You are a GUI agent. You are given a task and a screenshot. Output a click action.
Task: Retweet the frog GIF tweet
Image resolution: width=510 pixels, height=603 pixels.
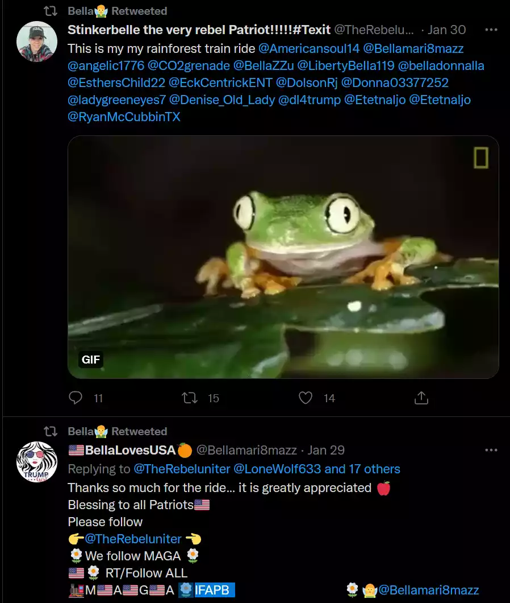pyautogui.click(x=189, y=398)
